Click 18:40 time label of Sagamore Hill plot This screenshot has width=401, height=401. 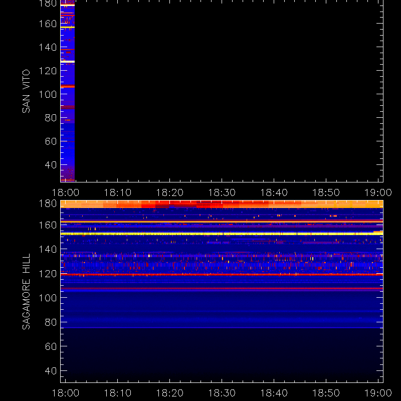pos(274,393)
